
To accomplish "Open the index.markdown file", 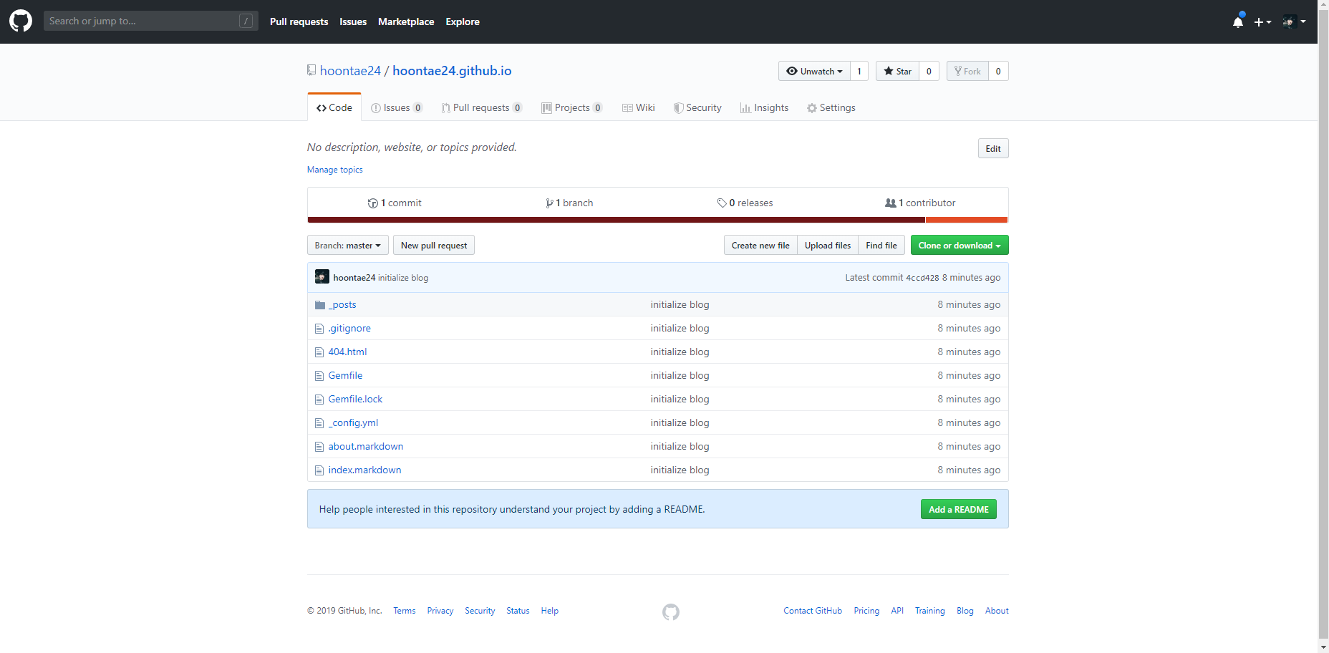I will pos(364,470).
